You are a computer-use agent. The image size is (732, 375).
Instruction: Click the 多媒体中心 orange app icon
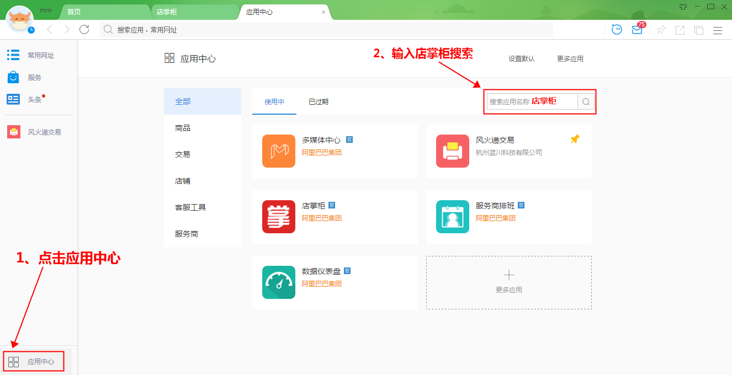click(279, 151)
